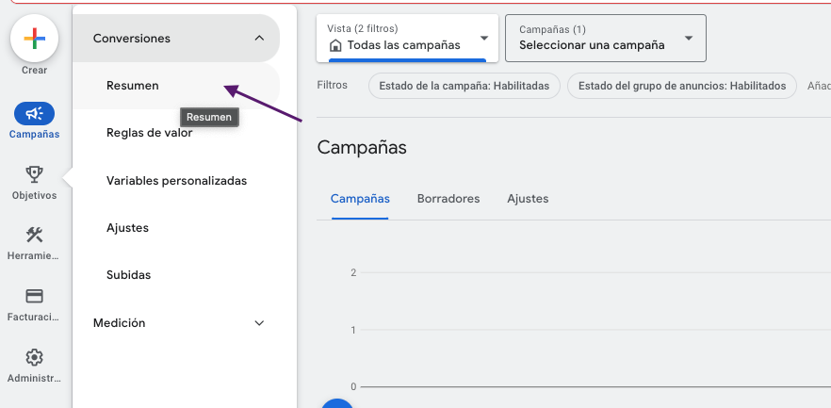Open the Campañas megaphone icon
Screen dimensions: 831x408
click(x=34, y=113)
